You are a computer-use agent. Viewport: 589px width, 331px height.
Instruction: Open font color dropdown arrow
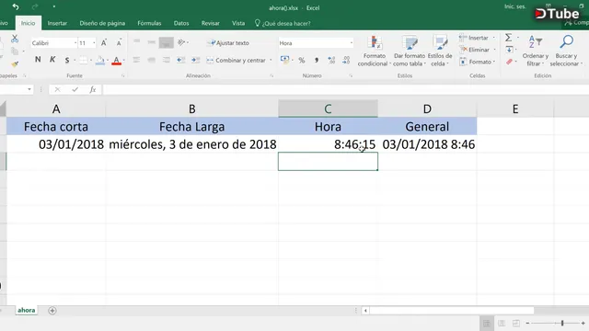click(123, 60)
